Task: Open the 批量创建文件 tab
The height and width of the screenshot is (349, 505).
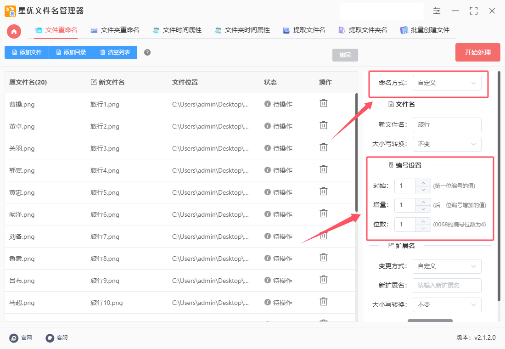Action: click(x=425, y=30)
